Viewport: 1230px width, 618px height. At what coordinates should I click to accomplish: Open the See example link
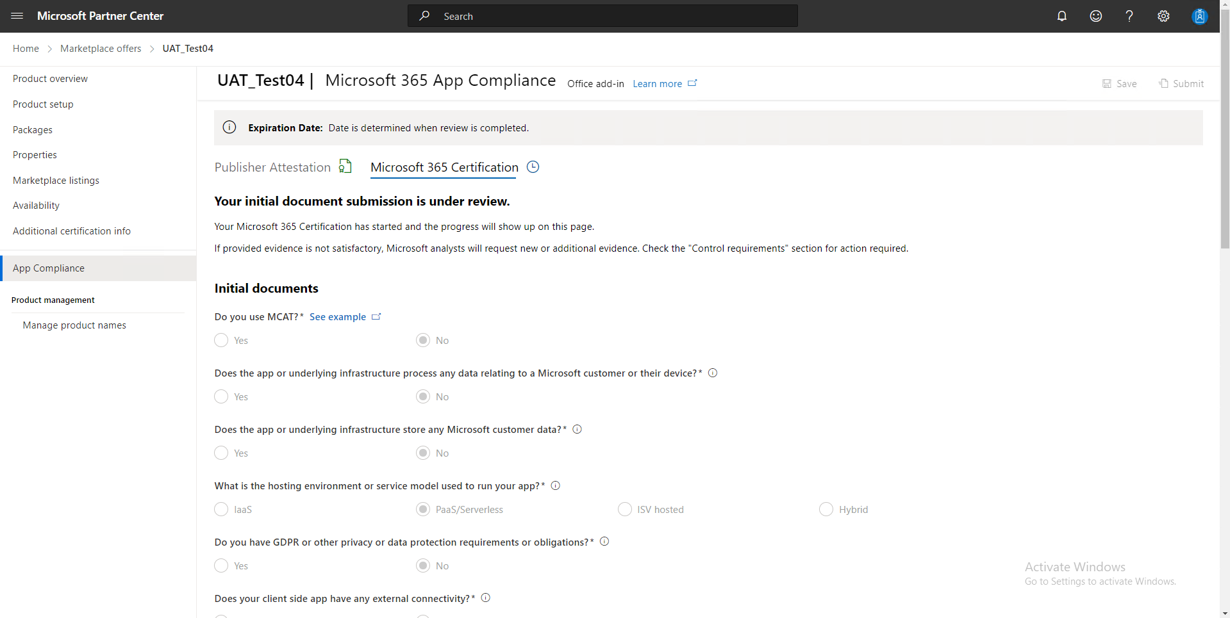(x=338, y=317)
